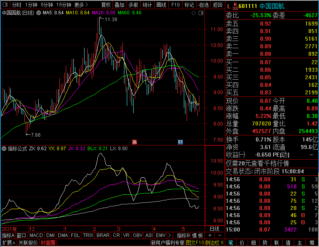Switch indicator to ASI
This screenshot has height=247, width=319.
coord(149,235)
